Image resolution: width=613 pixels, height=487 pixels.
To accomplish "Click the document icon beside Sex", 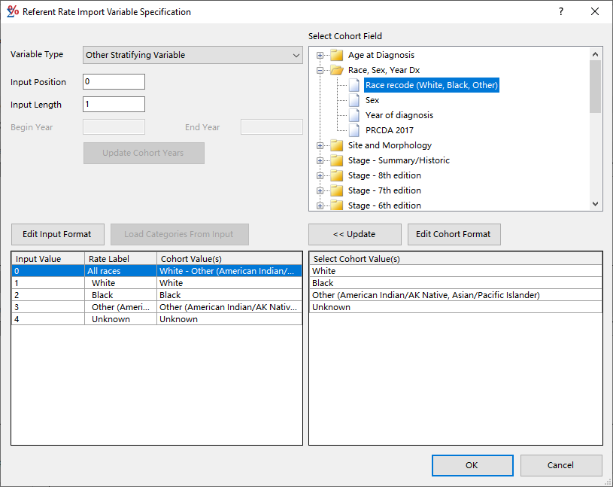I will point(354,99).
